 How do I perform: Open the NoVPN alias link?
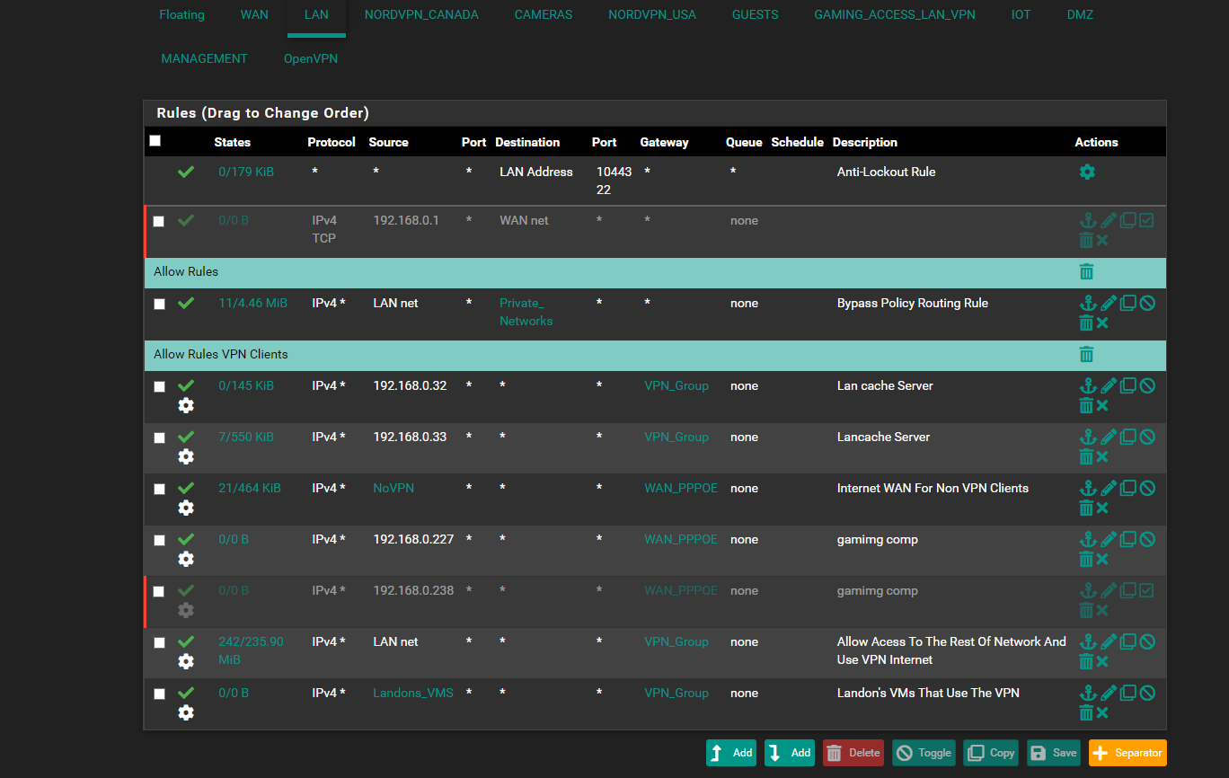click(x=393, y=488)
